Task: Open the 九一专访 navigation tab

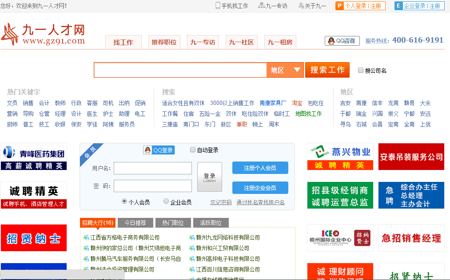Action: coord(203,43)
